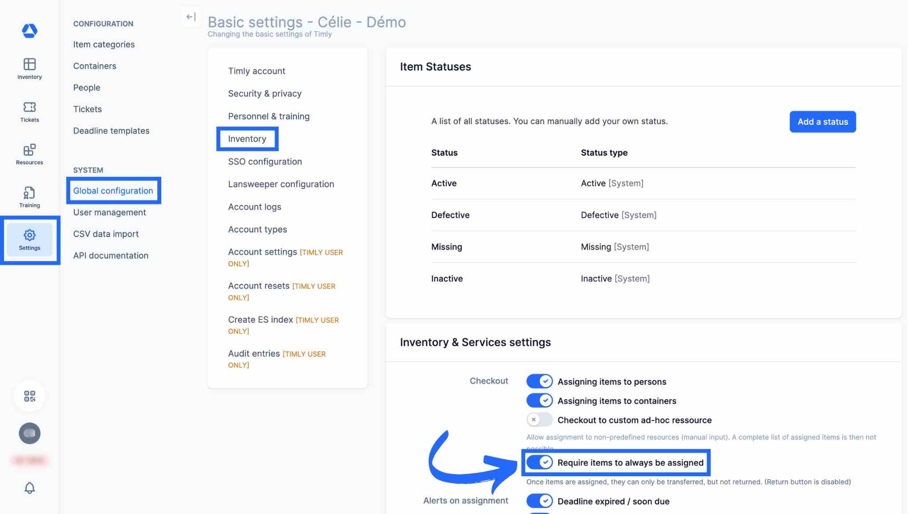
Task: Open the notifications bell
Action: (x=29, y=488)
